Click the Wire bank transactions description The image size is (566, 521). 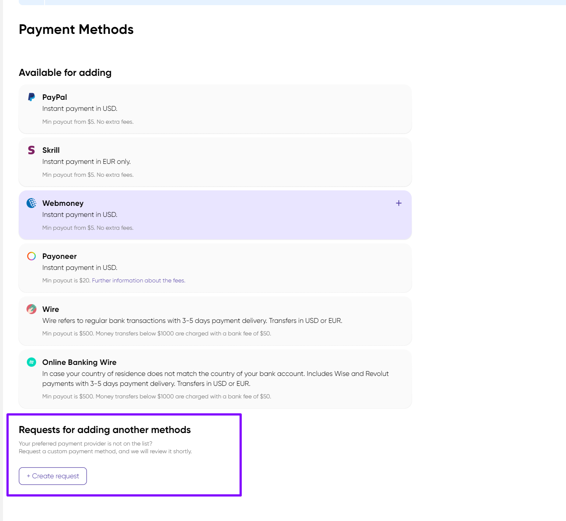point(192,321)
